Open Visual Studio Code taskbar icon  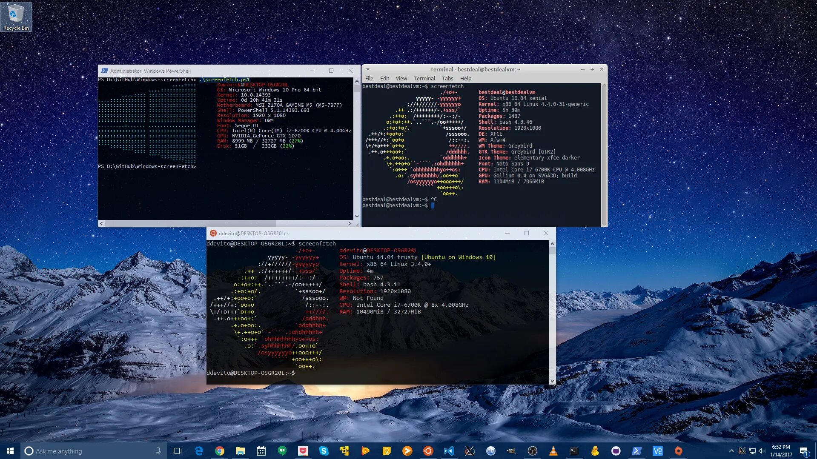click(449, 451)
